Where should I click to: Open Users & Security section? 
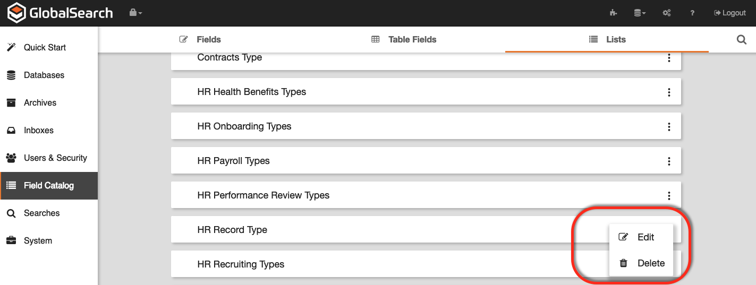click(x=55, y=158)
